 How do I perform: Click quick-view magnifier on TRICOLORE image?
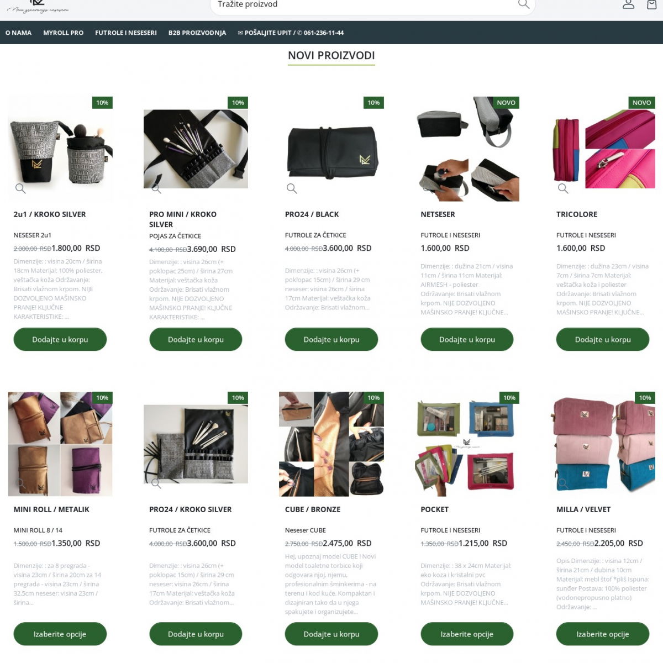pyautogui.click(x=563, y=188)
